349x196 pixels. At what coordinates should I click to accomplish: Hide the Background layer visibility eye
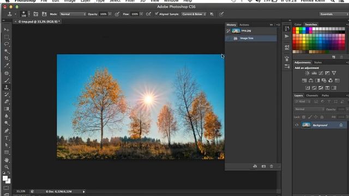click(297, 125)
